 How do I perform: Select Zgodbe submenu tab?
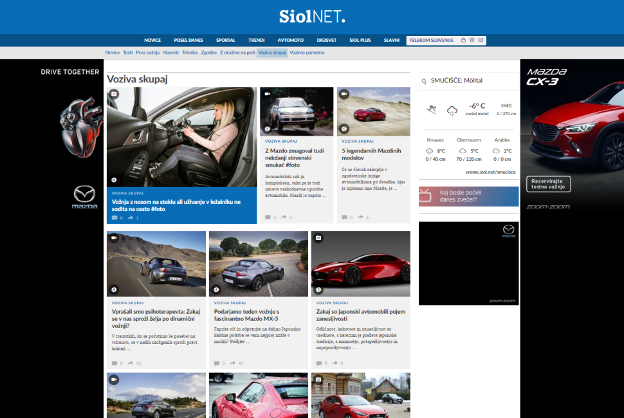[209, 53]
